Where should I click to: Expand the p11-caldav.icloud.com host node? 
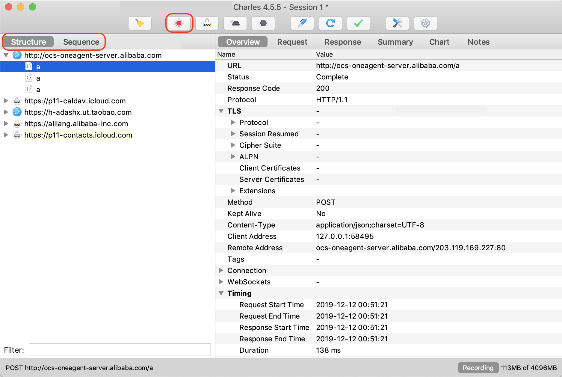6,101
